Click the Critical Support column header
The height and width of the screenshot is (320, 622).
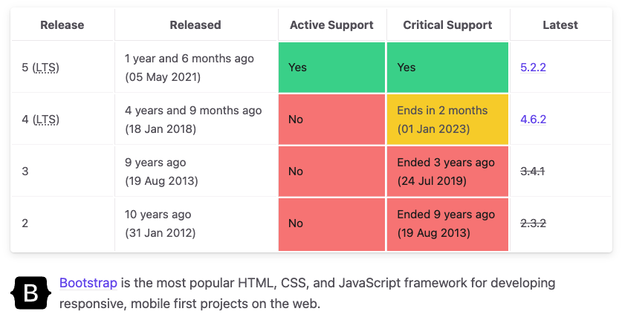click(x=447, y=25)
